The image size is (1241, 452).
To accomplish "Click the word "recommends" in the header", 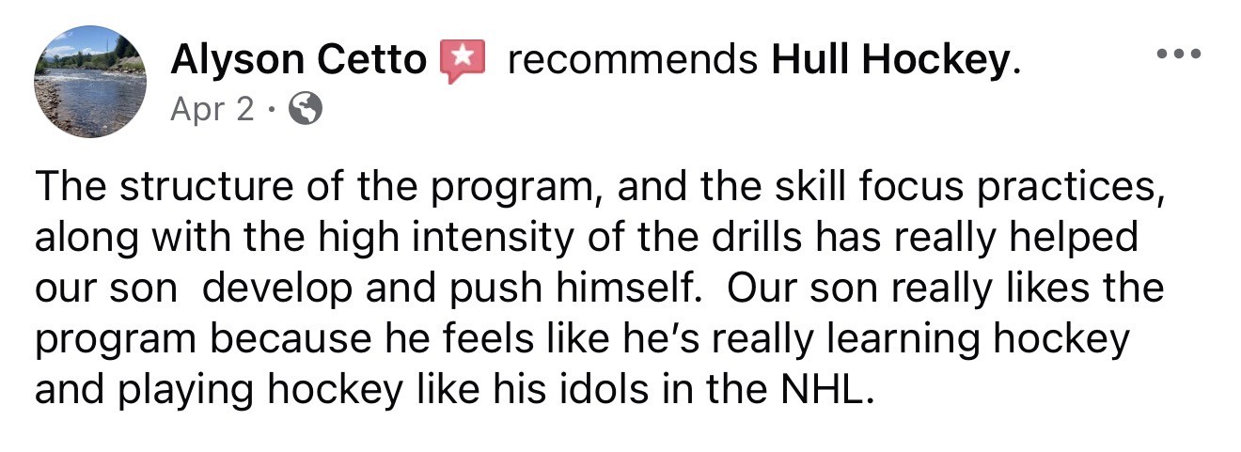I will pos(633,62).
